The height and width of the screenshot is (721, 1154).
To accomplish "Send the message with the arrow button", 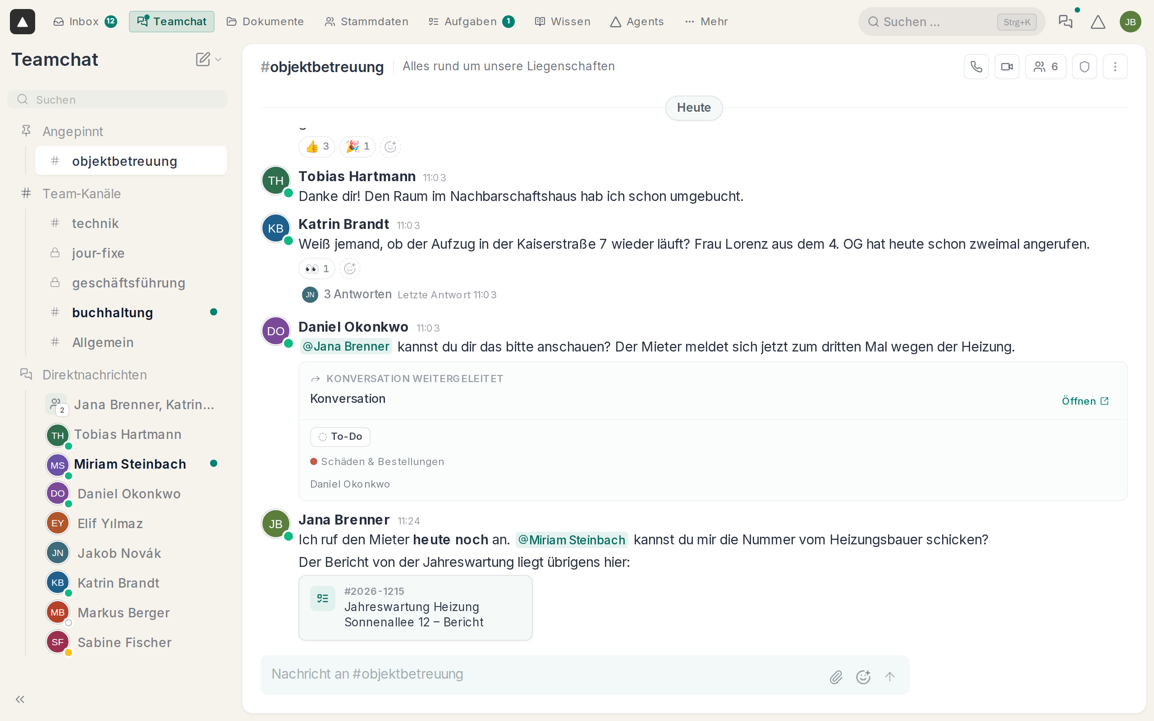I will pyautogui.click(x=890, y=677).
